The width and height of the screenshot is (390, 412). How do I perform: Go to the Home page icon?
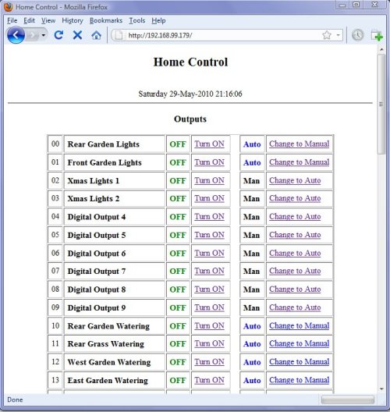pyautogui.click(x=96, y=35)
